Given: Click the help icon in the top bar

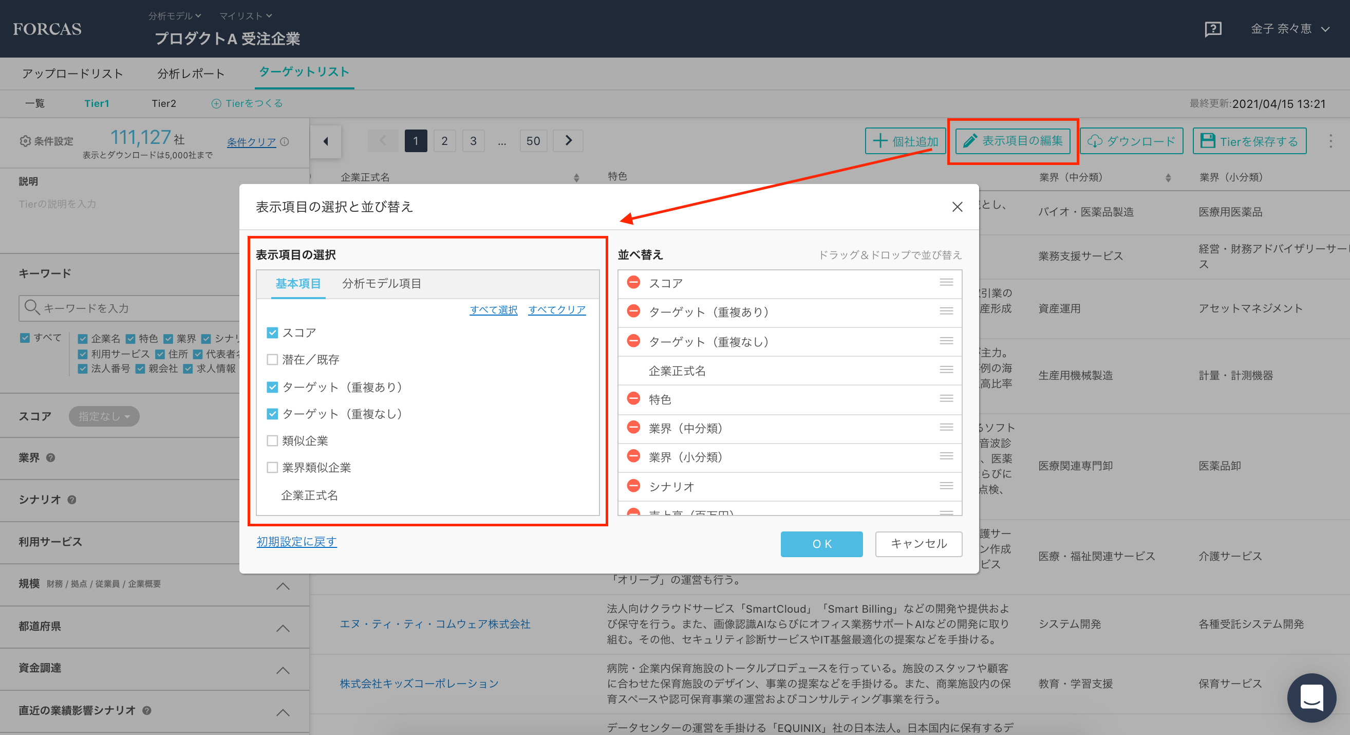Looking at the screenshot, I should pyautogui.click(x=1213, y=29).
